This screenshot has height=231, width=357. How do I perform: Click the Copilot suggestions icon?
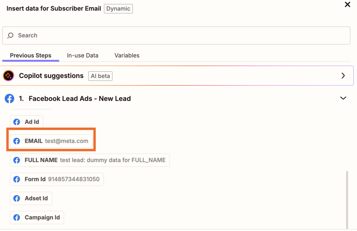[x=9, y=76]
